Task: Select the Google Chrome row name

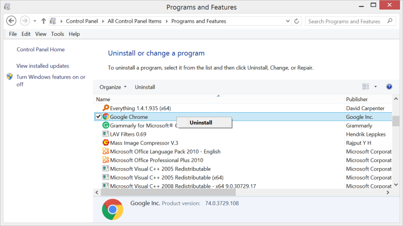Action: pos(129,117)
